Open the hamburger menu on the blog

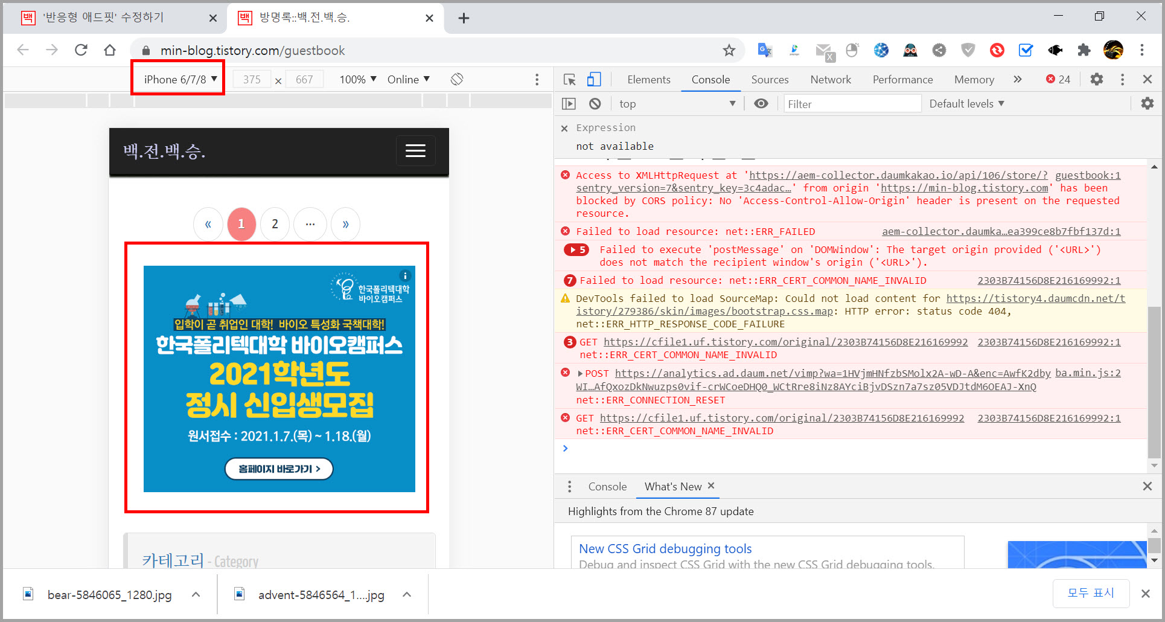[415, 151]
